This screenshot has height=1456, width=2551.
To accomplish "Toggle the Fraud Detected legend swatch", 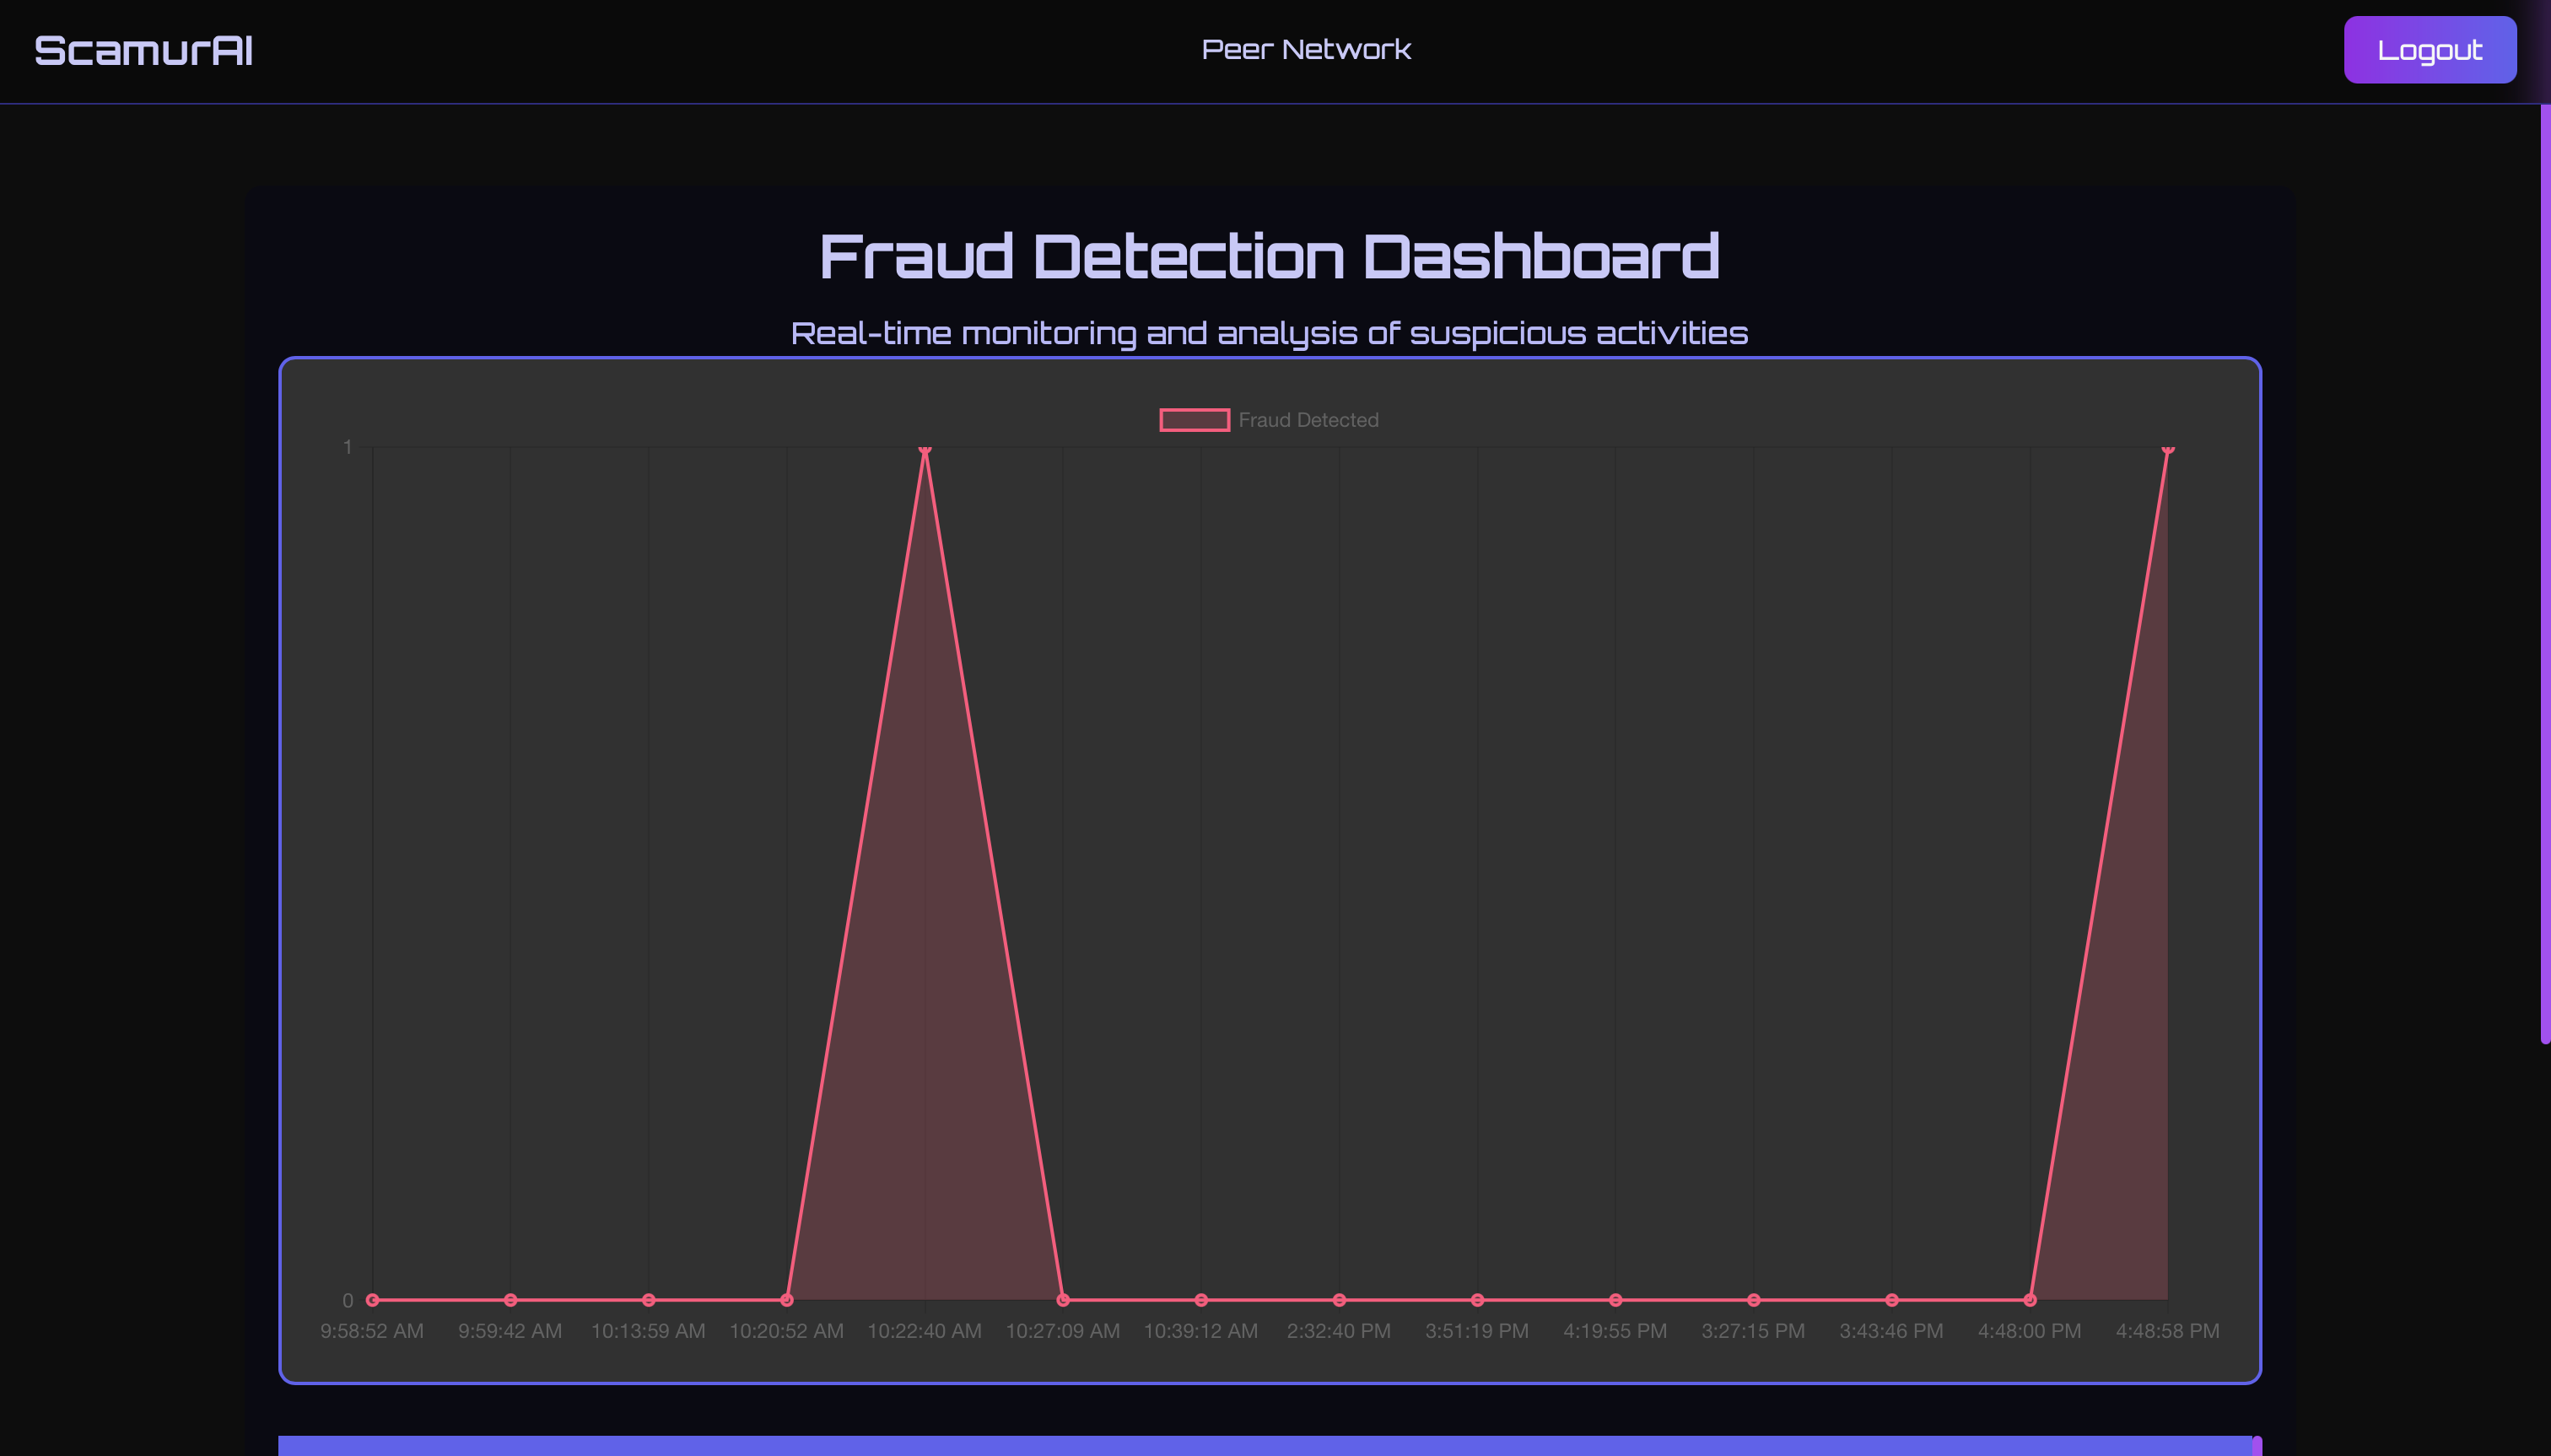I will tap(1194, 420).
